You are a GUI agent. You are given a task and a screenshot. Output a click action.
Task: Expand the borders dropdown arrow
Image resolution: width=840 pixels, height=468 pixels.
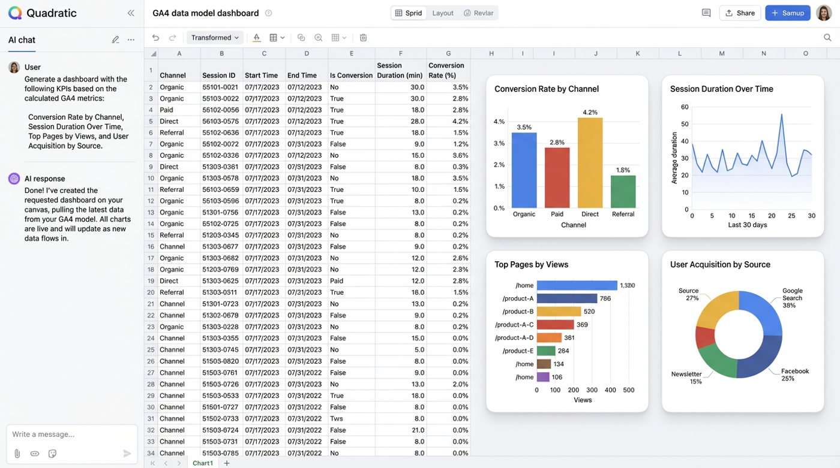tap(283, 38)
